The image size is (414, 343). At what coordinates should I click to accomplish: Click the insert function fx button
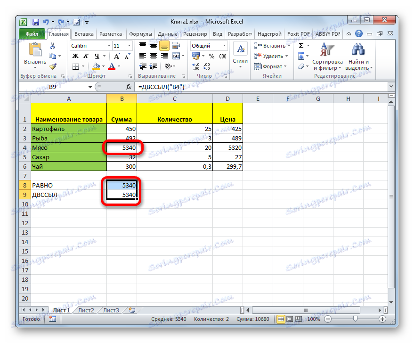click(129, 87)
